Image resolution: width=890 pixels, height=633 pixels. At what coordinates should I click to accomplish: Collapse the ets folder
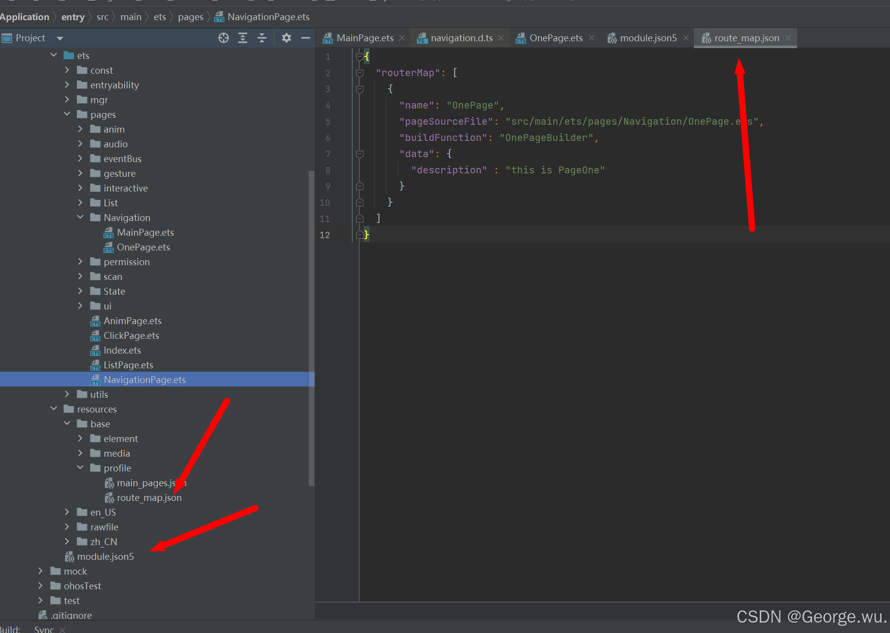point(54,55)
